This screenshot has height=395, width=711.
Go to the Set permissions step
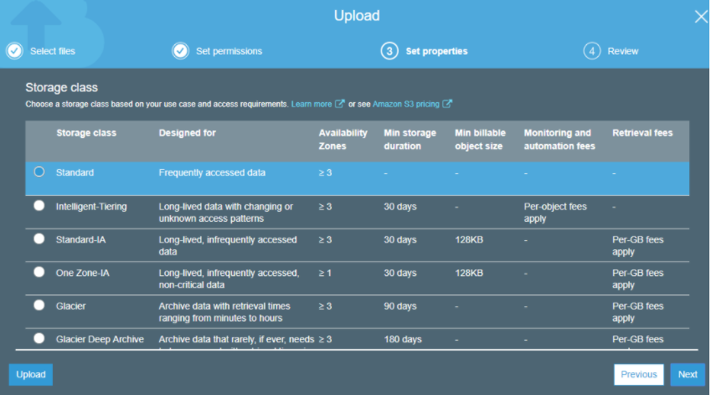pos(229,51)
